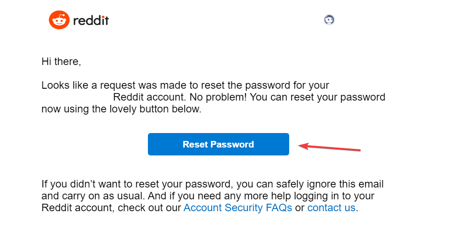Click 'and carry on as usual' text

[93, 196]
